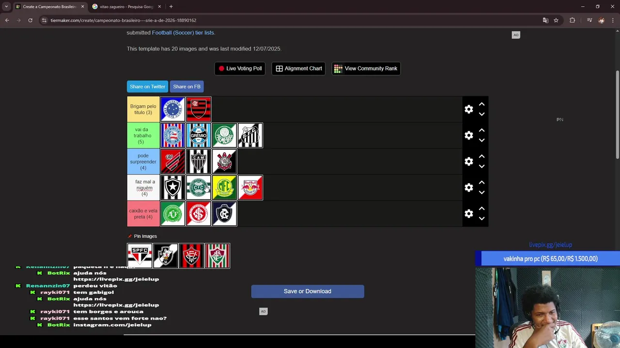Viewport: 620px width, 348px height.
Task: Move 'pode surpreender' row up
Action: click(x=482, y=157)
